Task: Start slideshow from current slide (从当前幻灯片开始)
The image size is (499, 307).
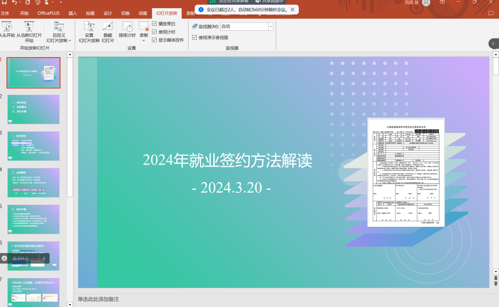Action: pyautogui.click(x=29, y=31)
